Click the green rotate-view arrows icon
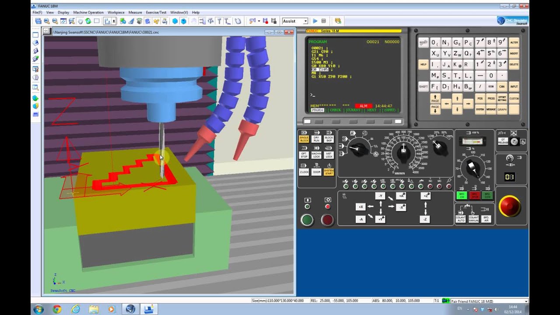Screen dimensions: 560x315 click(x=88, y=21)
